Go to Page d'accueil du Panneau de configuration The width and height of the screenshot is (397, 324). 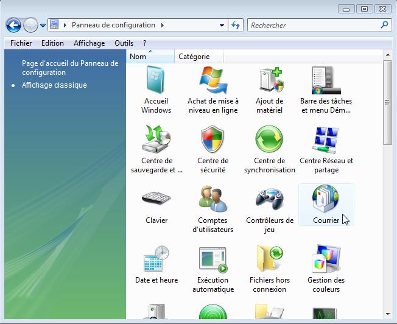click(x=70, y=68)
